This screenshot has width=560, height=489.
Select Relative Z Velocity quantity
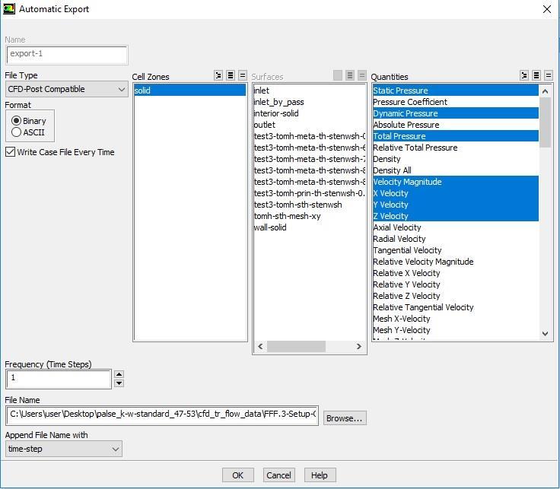click(456, 296)
